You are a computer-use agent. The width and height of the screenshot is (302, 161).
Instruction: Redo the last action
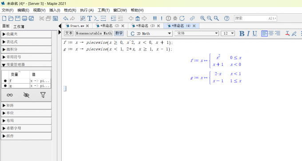click(72, 18)
